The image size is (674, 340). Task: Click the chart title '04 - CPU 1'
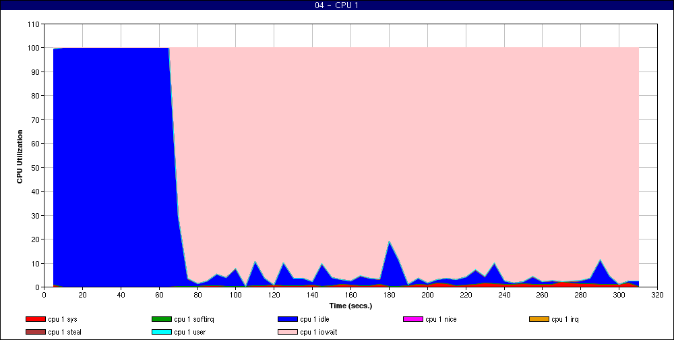(336, 5)
